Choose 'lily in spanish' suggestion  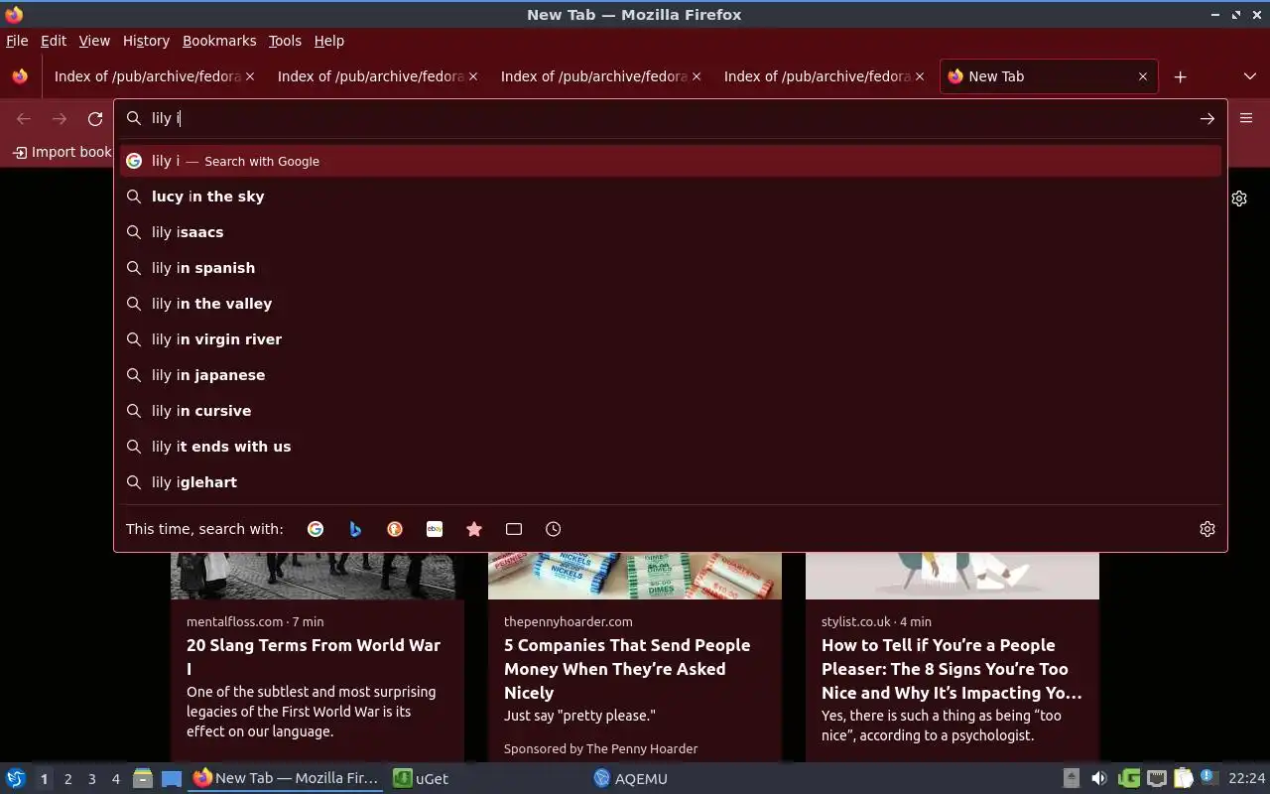point(671,268)
